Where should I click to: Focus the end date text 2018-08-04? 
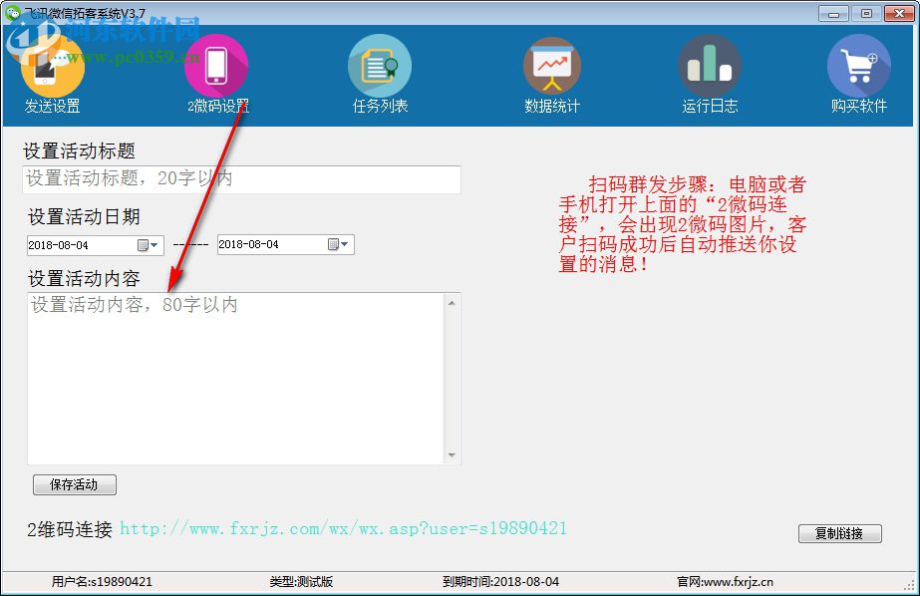[249, 244]
